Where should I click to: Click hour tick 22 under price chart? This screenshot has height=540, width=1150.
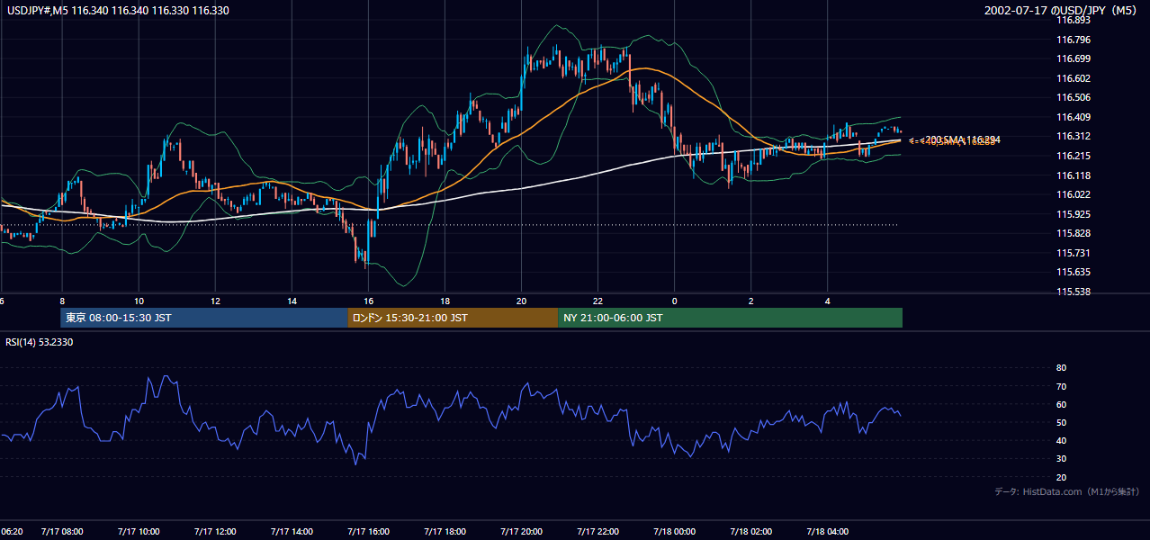point(597,301)
